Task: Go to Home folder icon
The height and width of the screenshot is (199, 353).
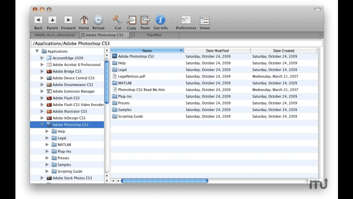Action: pyautogui.click(x=84, y=20)
